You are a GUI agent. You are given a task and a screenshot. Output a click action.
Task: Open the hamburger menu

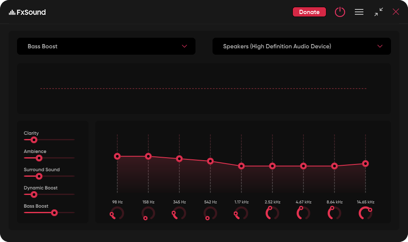tap(359, 12)
